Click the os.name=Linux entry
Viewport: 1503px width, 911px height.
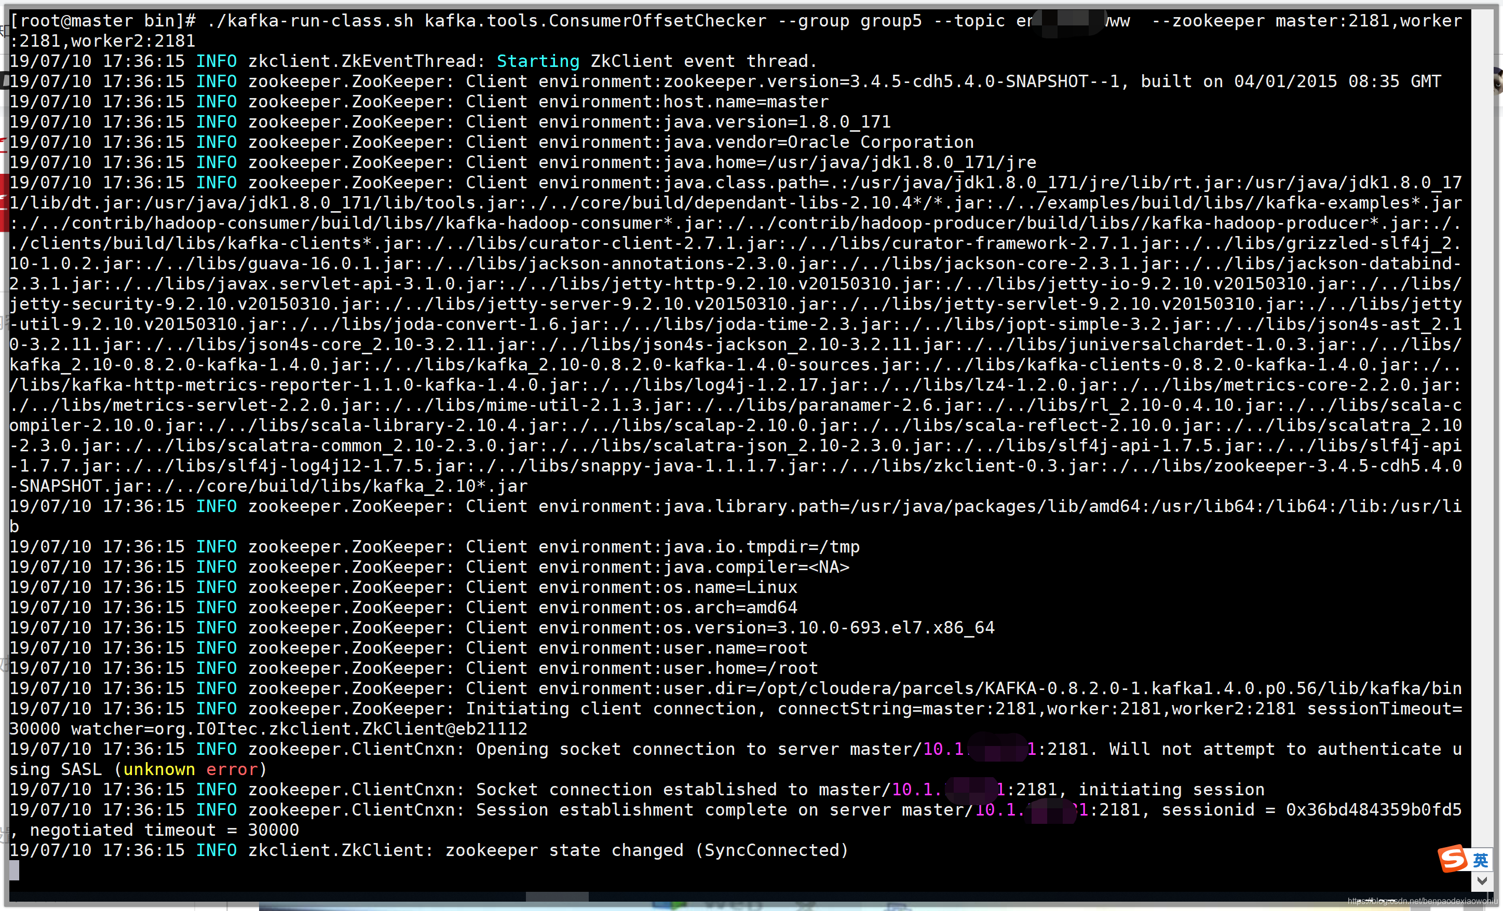click(x=730, y=587)
